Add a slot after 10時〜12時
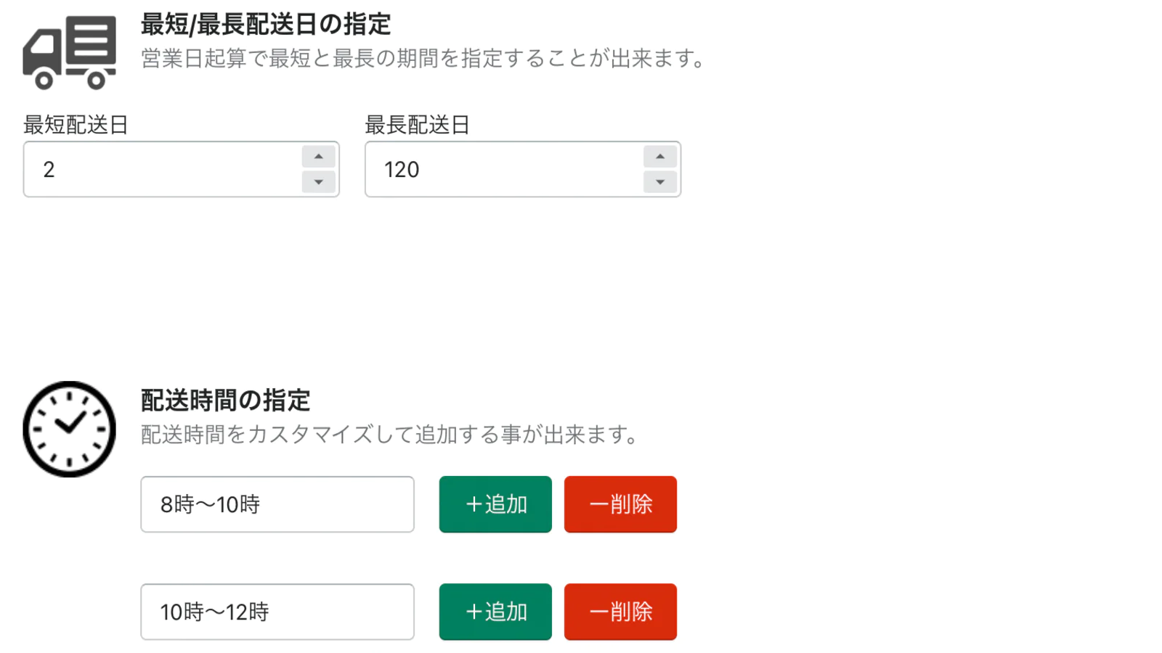The height and width of the screenshot is (653, 1162). click(495, 612)
